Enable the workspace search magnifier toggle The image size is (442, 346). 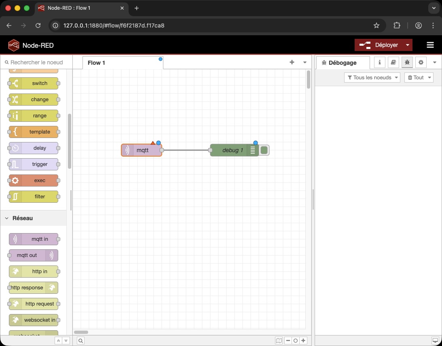tap(80, 341)
